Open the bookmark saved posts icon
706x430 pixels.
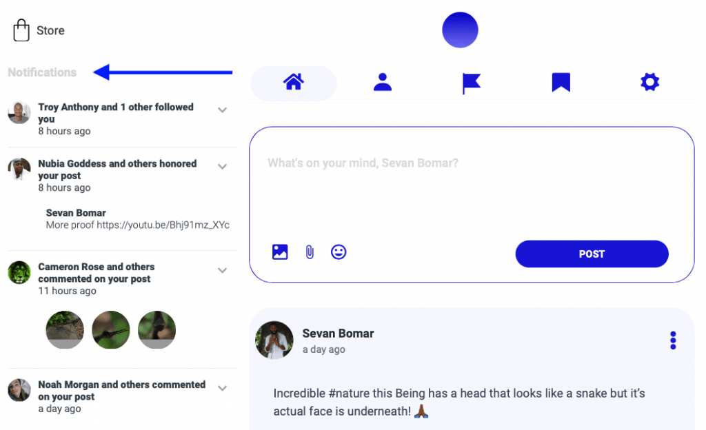[561, 82]
